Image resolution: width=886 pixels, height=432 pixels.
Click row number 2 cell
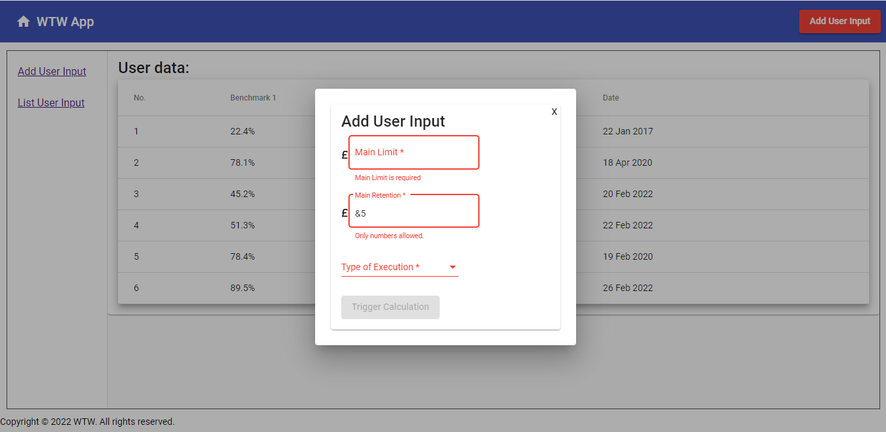[x=136, y=162]
